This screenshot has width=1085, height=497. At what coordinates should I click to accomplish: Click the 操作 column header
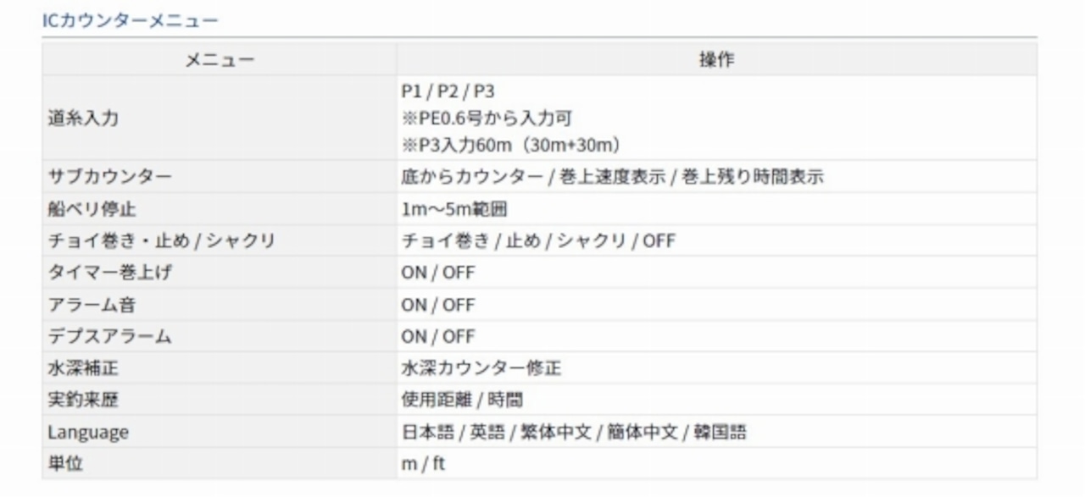716,60
